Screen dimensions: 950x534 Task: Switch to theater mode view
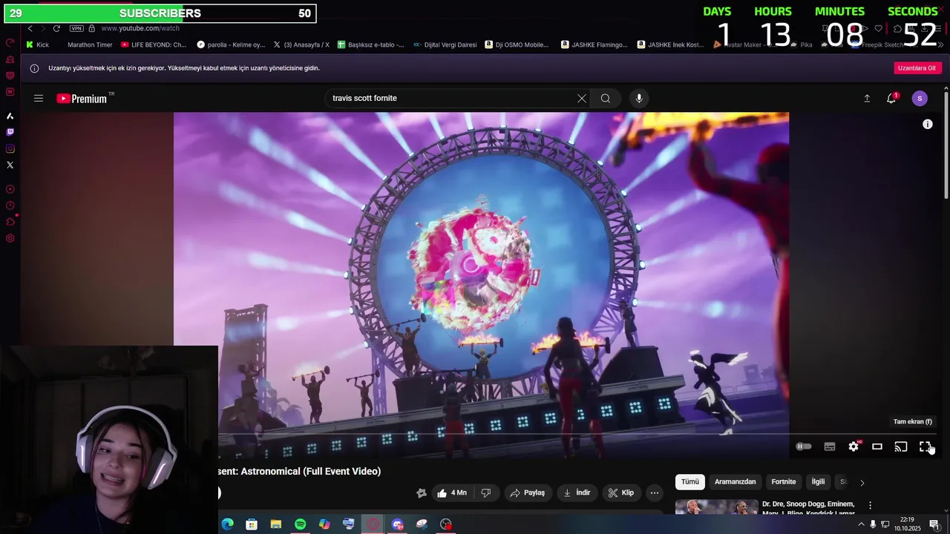[x=877, y=446]
